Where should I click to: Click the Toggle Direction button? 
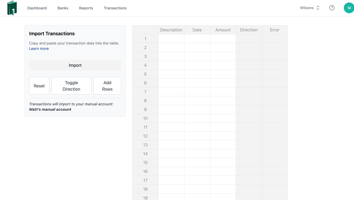tap(71, 86)
